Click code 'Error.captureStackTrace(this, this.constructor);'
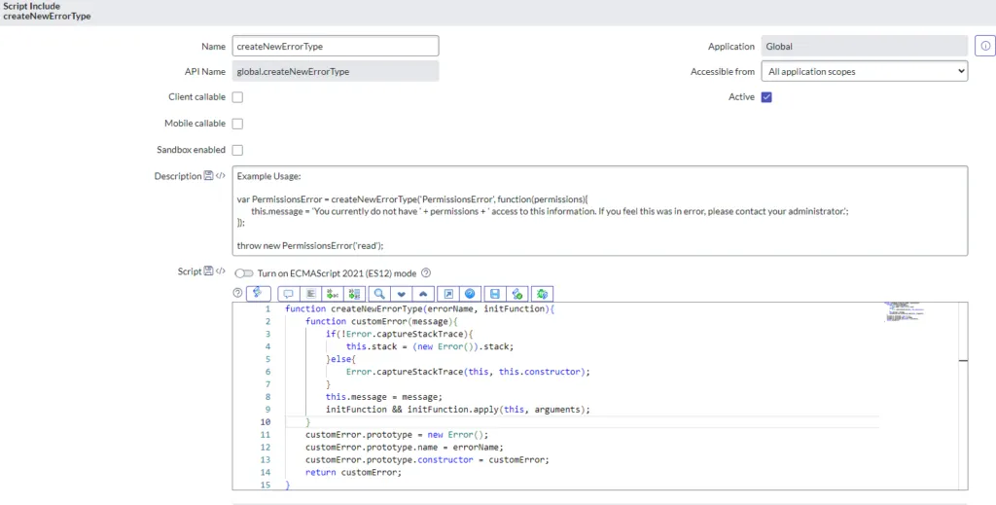Viewport: 996px width, 505px height. tap(468, 372)
